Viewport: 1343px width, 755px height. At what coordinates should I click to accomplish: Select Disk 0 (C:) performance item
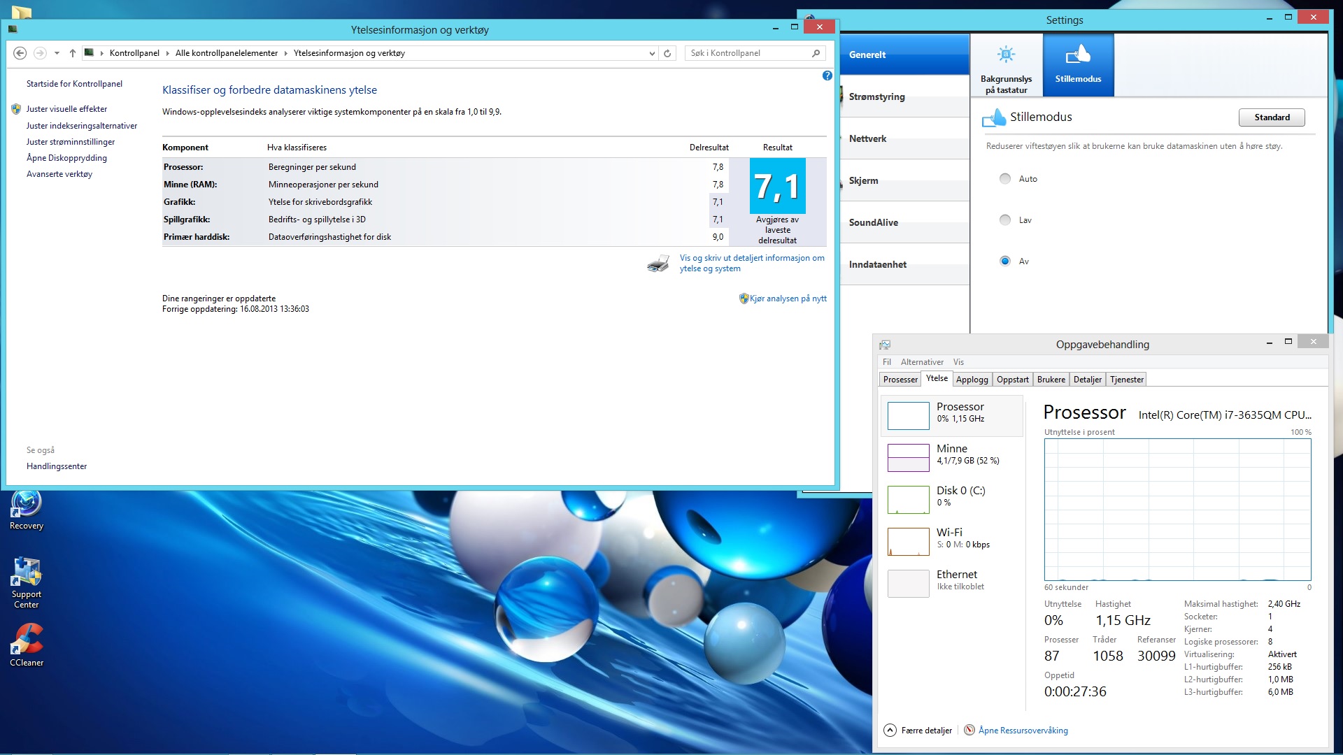click(x=951, y=499)
